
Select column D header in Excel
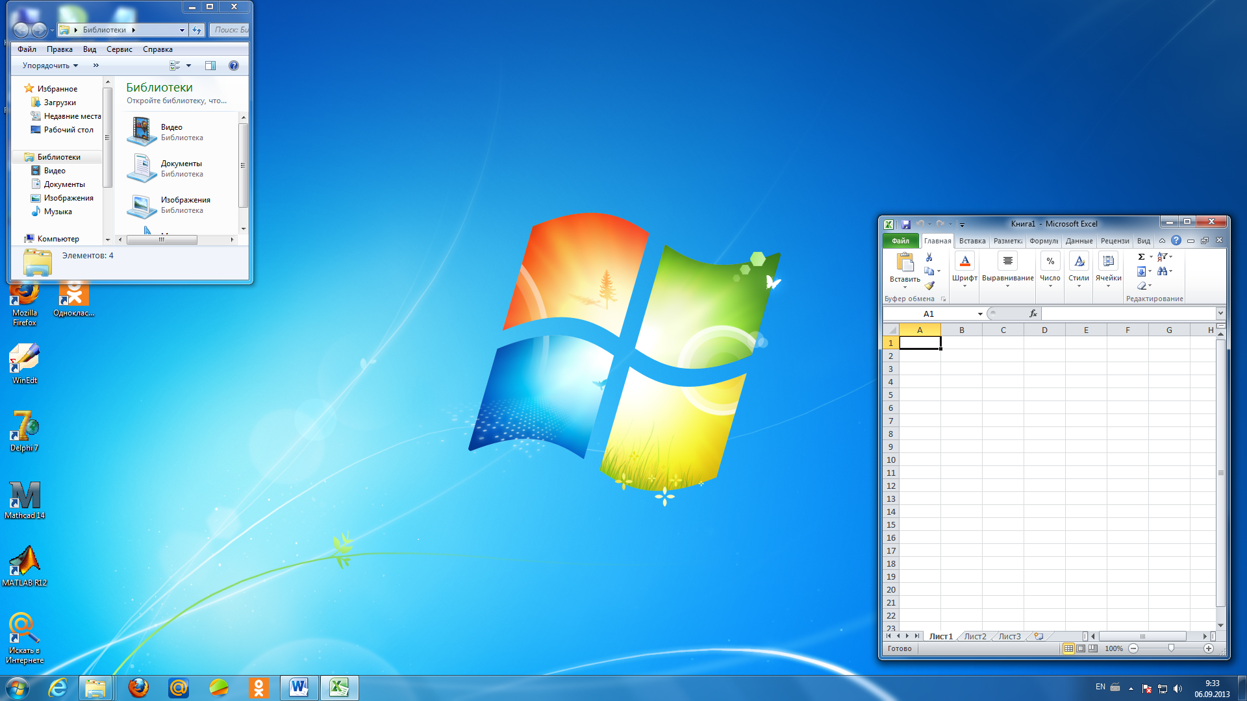(x=1044, y=330)
